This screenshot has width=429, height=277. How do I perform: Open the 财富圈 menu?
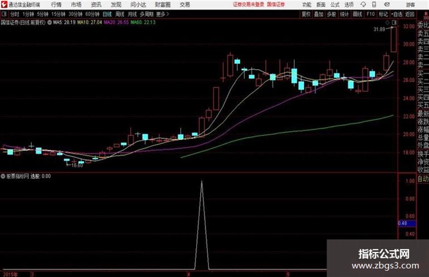tap(163, 5)
